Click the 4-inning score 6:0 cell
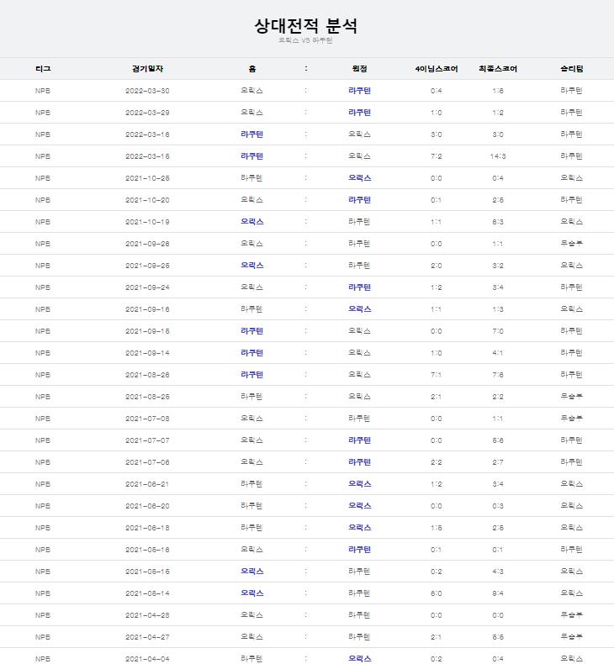 (x=436, y=593)
